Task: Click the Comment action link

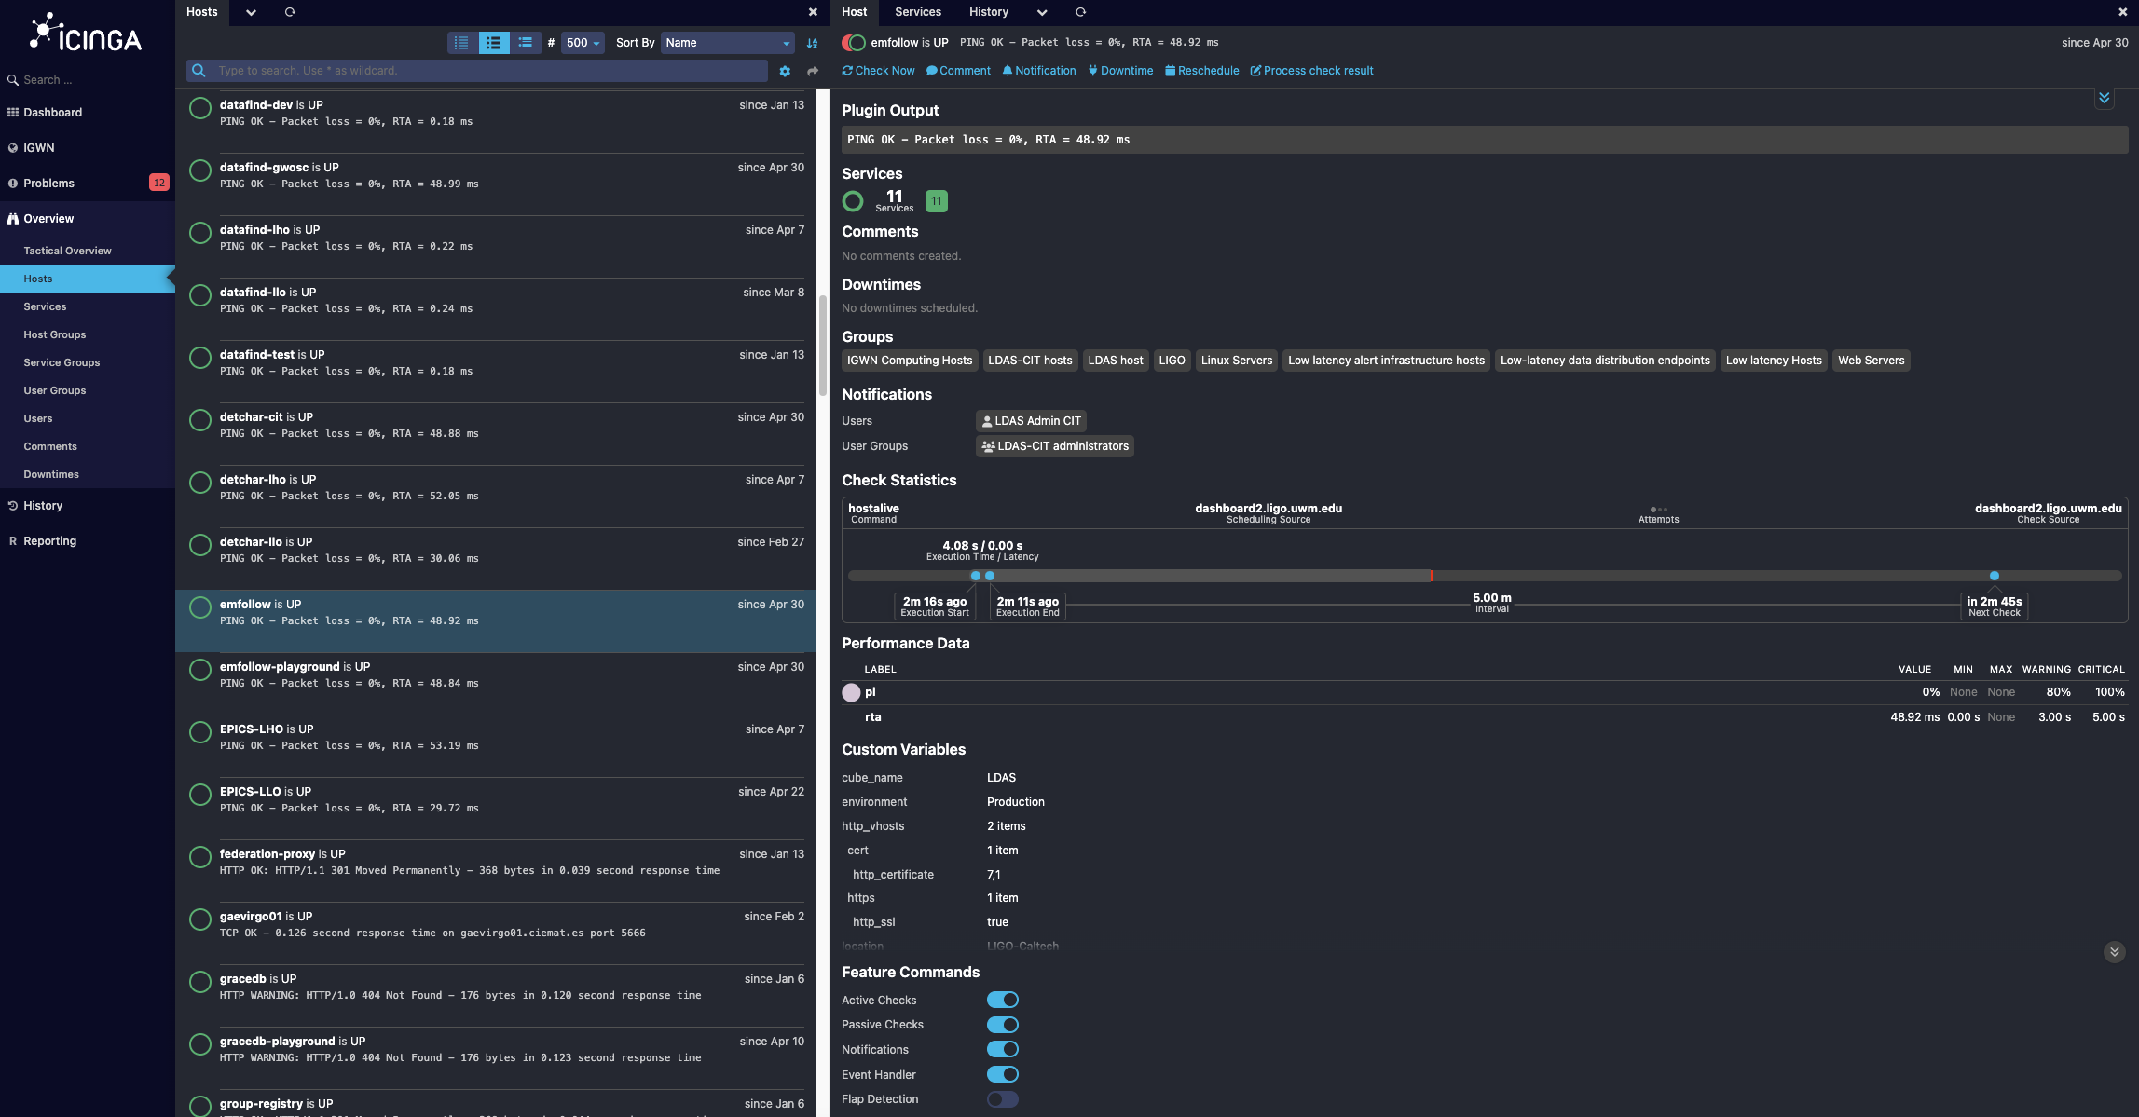Action: pos(958,71)
